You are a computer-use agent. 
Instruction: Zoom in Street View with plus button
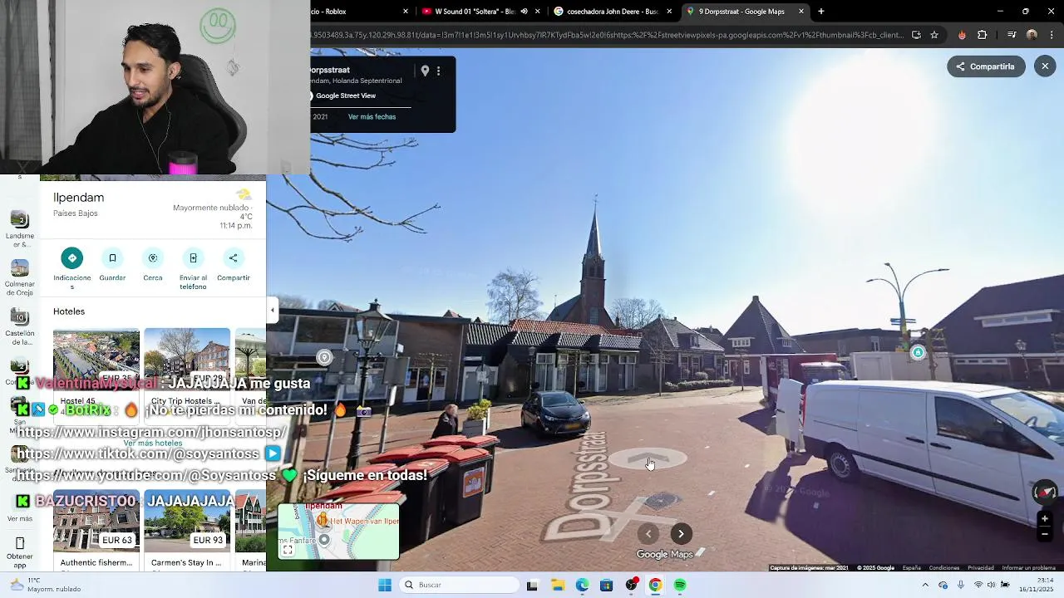coord(1045,519)
